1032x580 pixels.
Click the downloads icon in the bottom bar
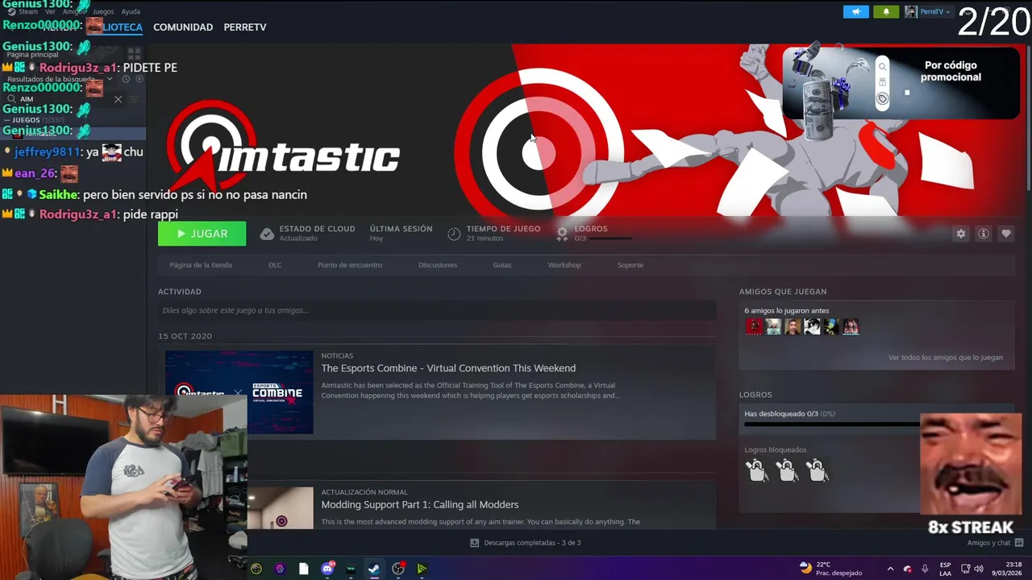[474, 543]
